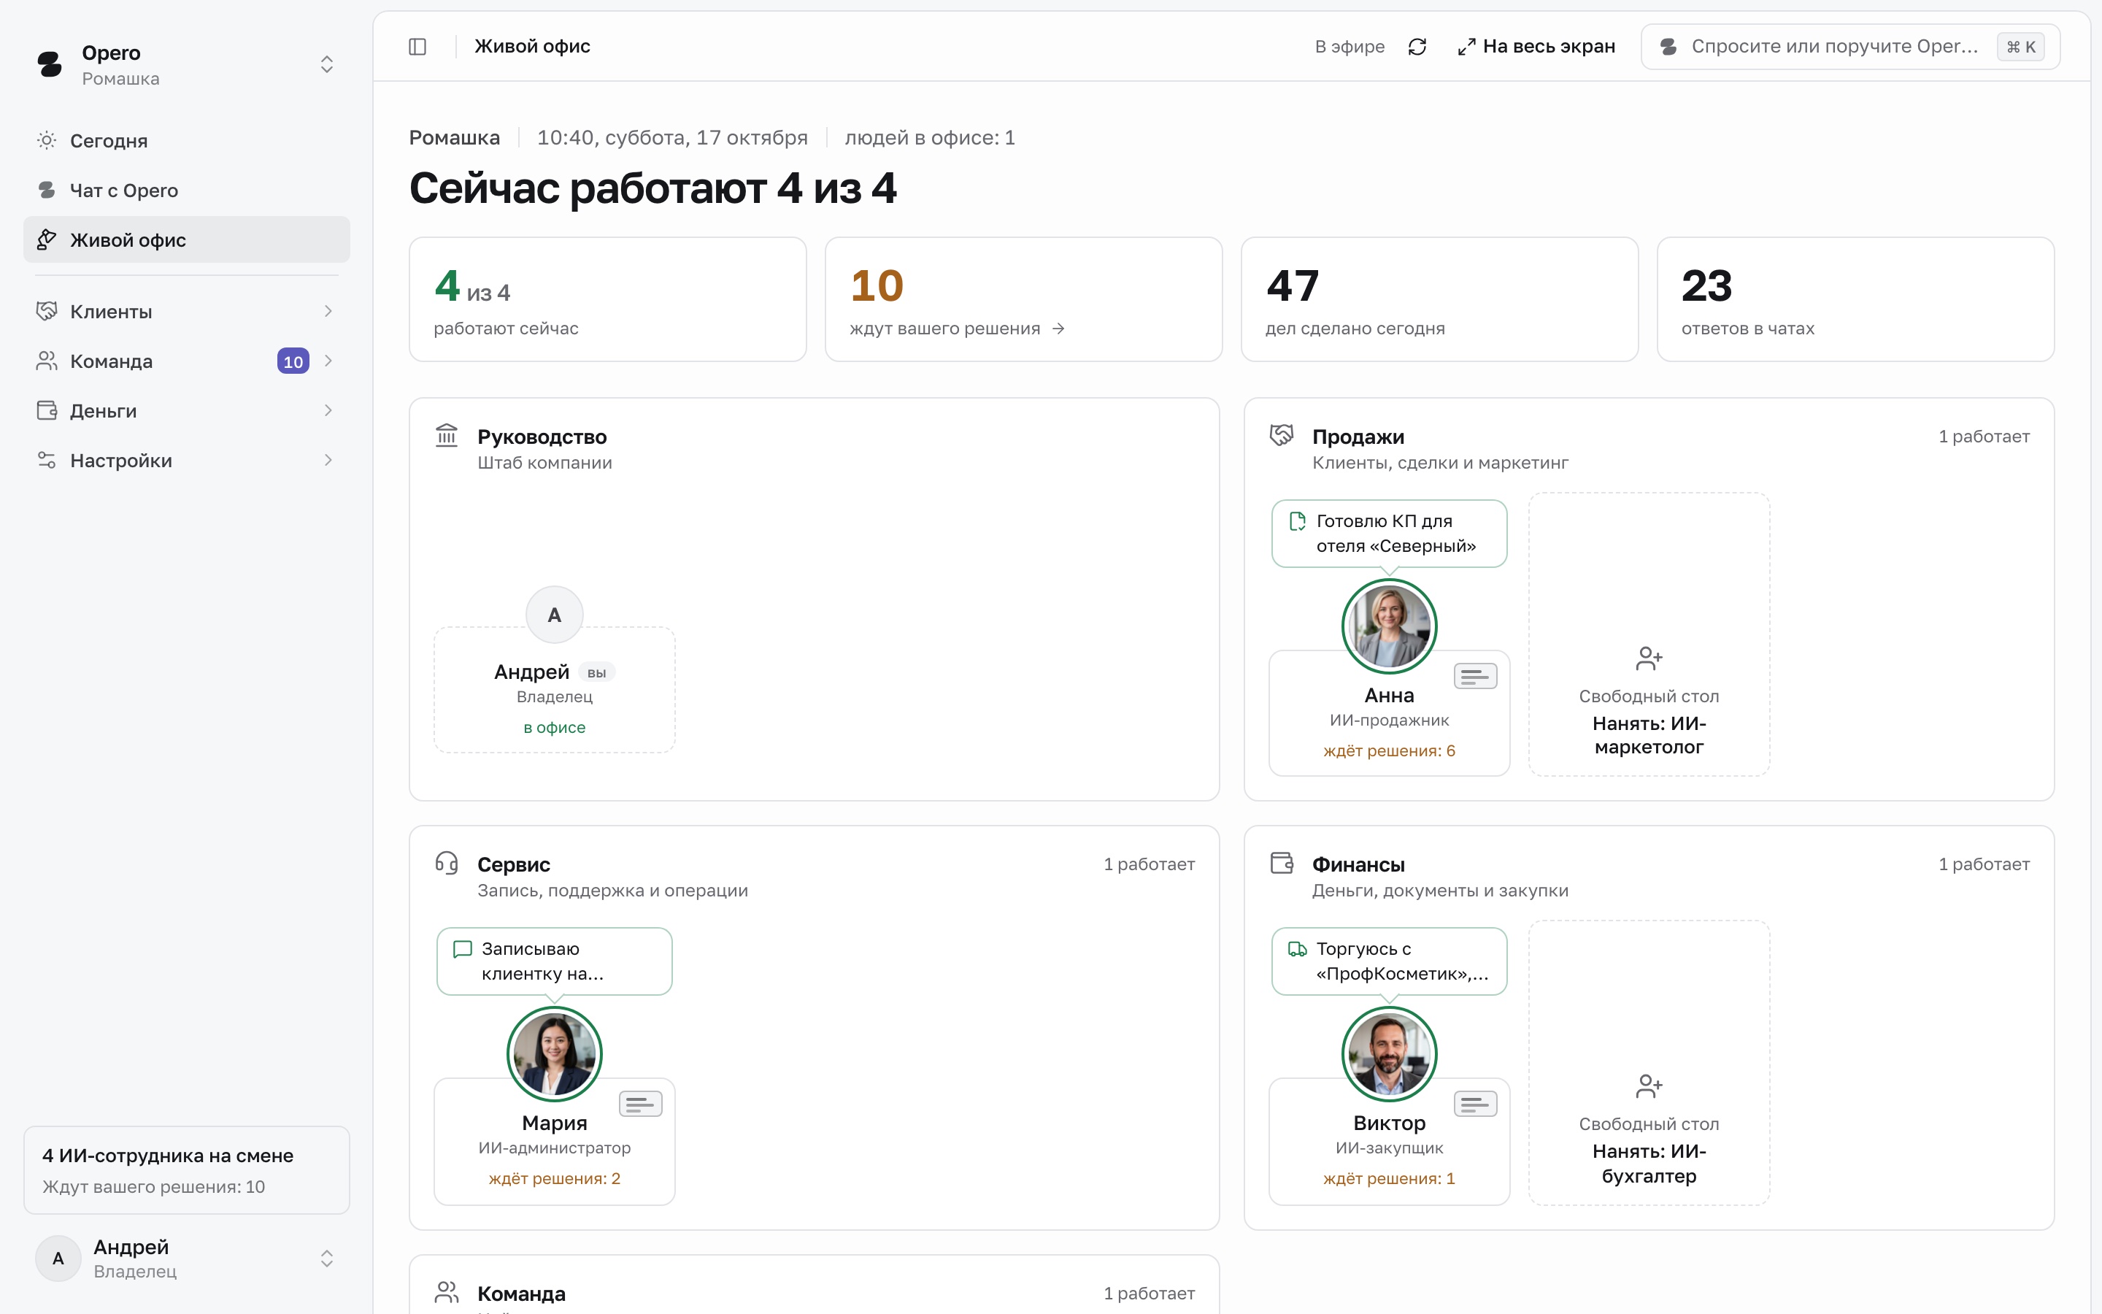Open Анна's avatar photo
This screenshot has width=2102, height=1314.
(1389, 626)
